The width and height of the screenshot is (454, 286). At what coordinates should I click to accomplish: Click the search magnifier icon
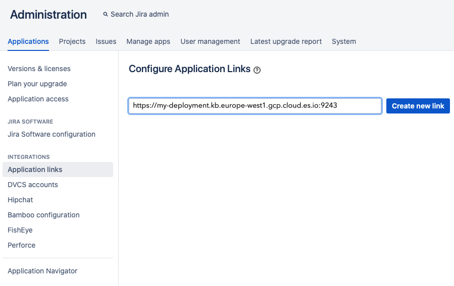pyautogui.click(x=106, y=15)
